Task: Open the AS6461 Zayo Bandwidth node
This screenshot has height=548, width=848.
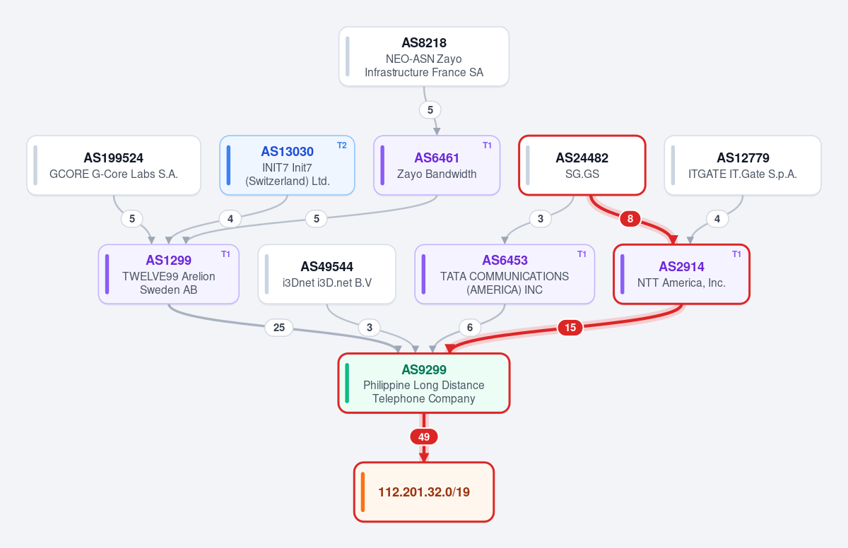Action: (x=437, y=165)
